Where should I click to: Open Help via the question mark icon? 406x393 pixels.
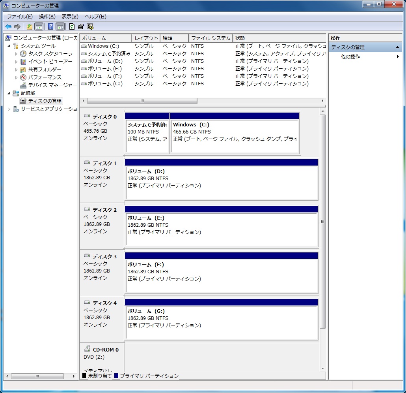[x=50, y=26]
